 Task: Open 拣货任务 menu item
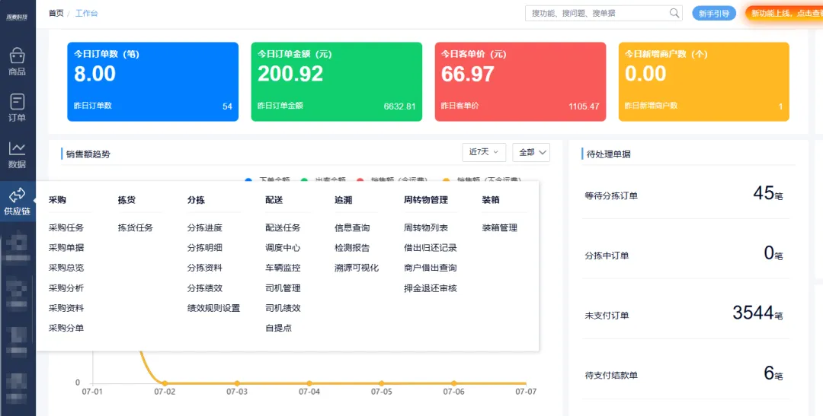[x=136, y=228]
